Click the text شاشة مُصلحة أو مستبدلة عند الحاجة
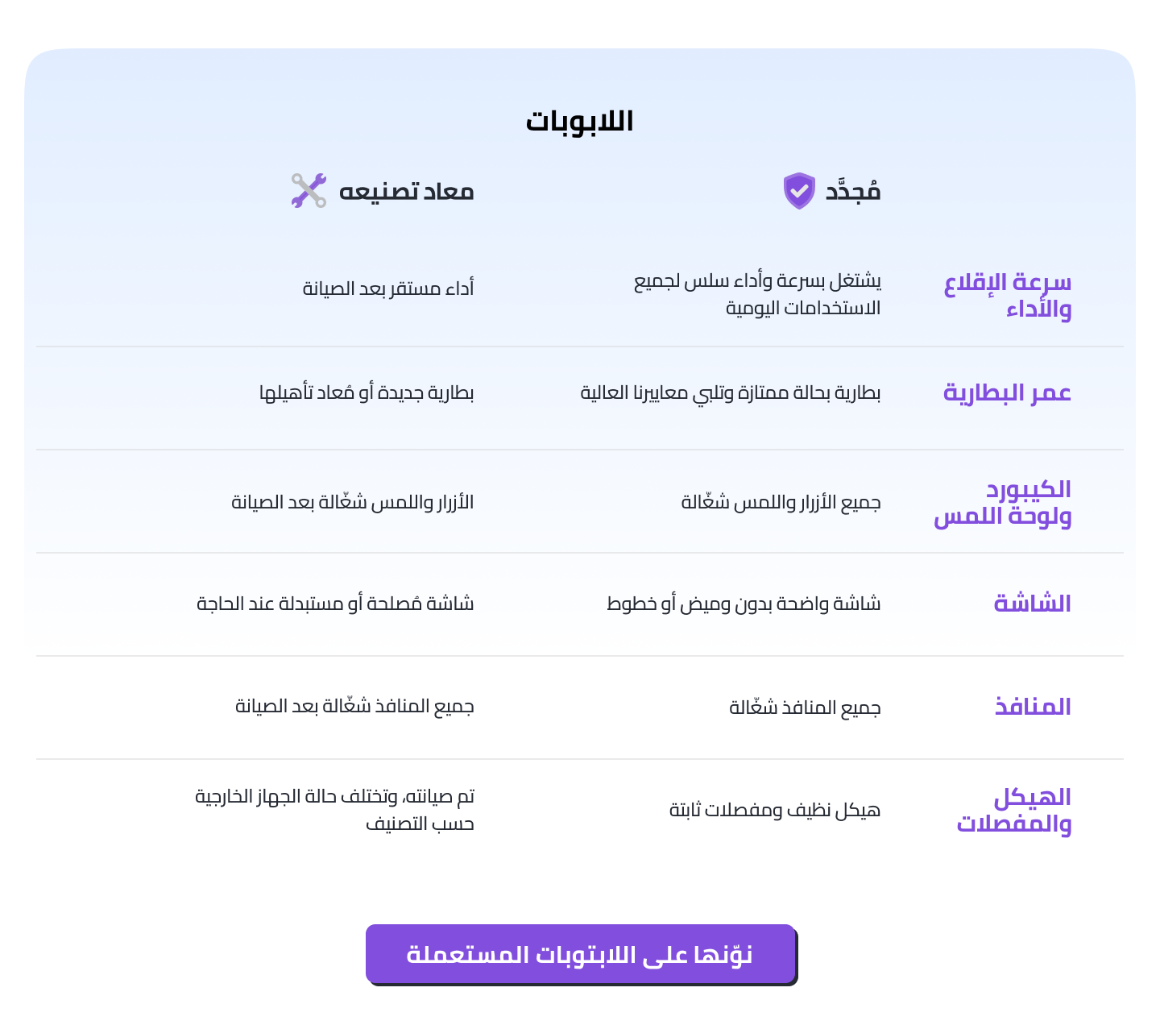This screenshot has width=1160, height=1029. point(335,604)
